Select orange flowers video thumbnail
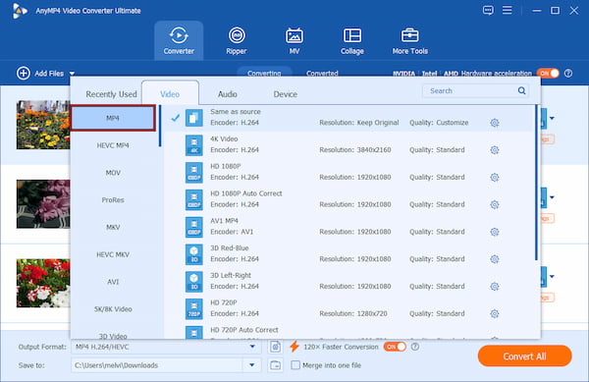The image size is (589, 382). pyautogui.click(x=43, y=125)
